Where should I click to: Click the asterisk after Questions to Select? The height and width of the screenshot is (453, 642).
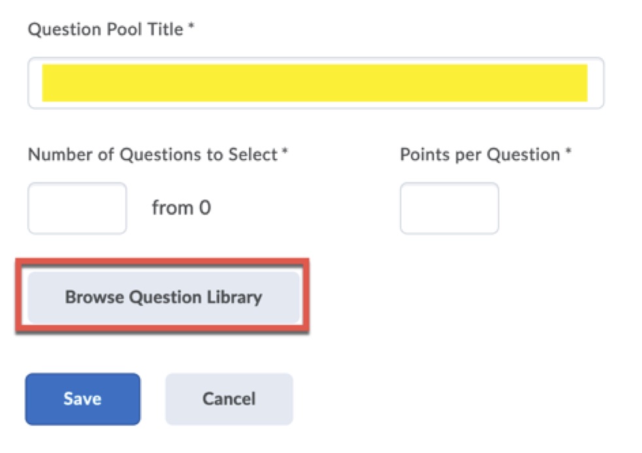tap(285, 154)
